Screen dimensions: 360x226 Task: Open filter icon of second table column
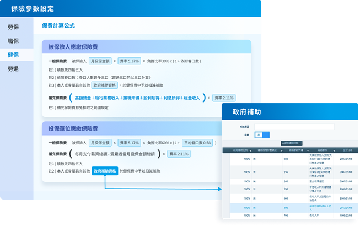tap(282, 150)
